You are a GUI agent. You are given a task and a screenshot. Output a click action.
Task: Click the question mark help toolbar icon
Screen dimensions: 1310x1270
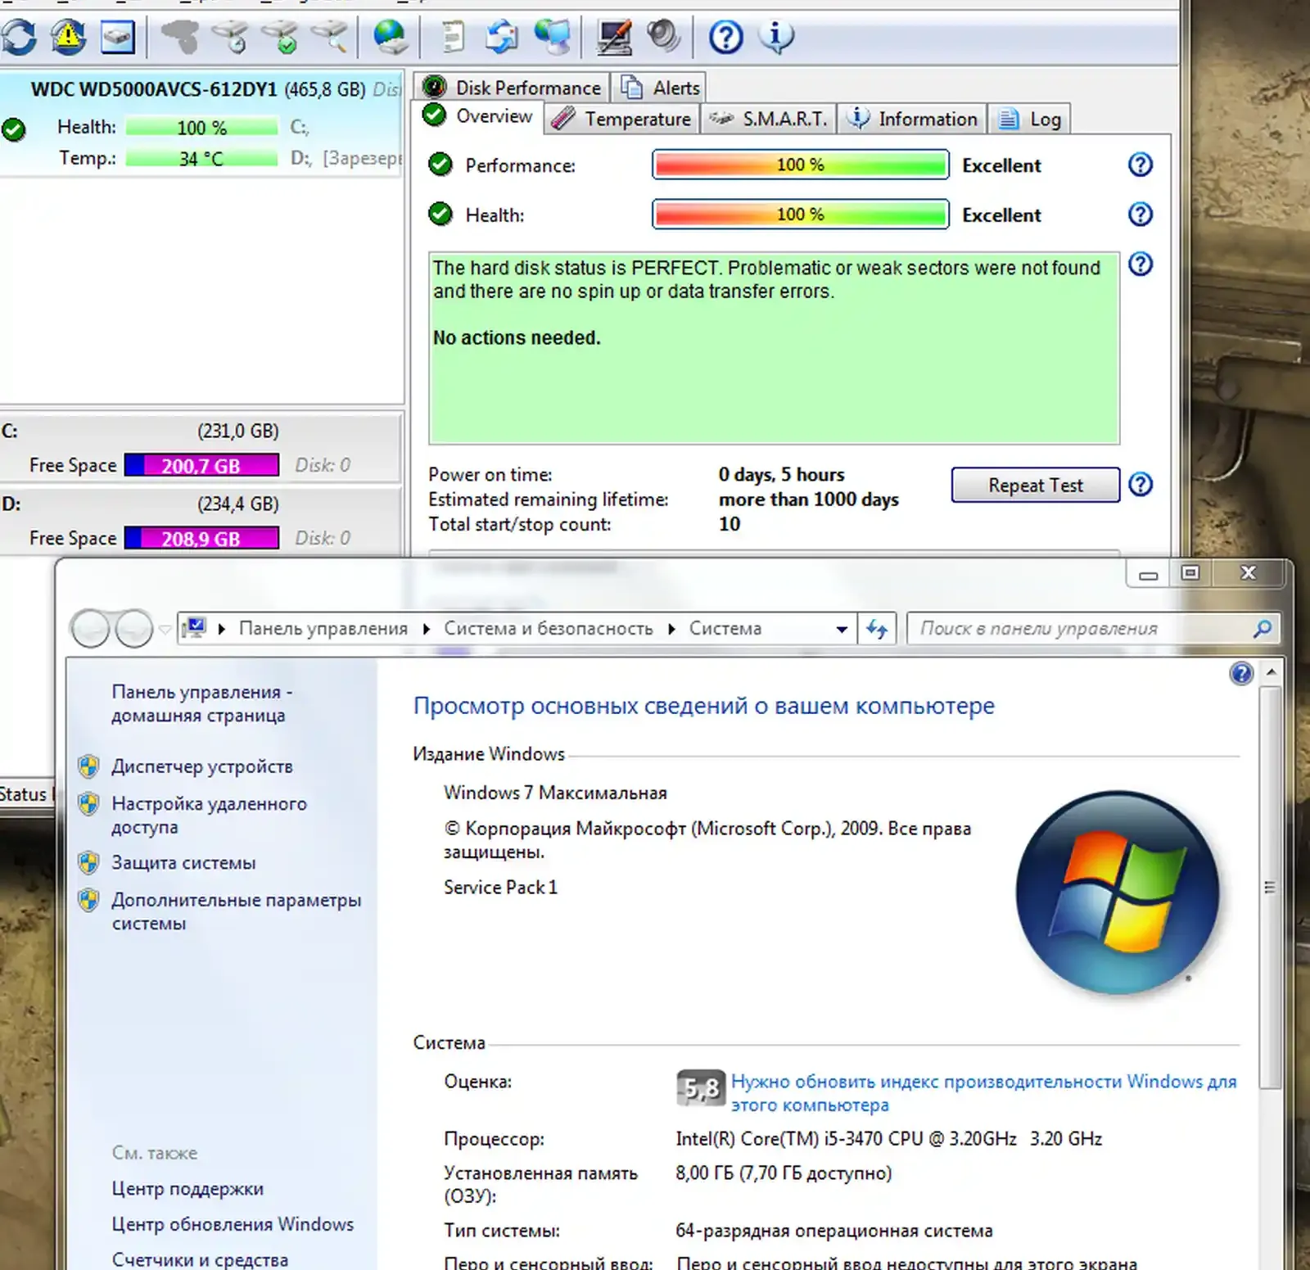725,37
